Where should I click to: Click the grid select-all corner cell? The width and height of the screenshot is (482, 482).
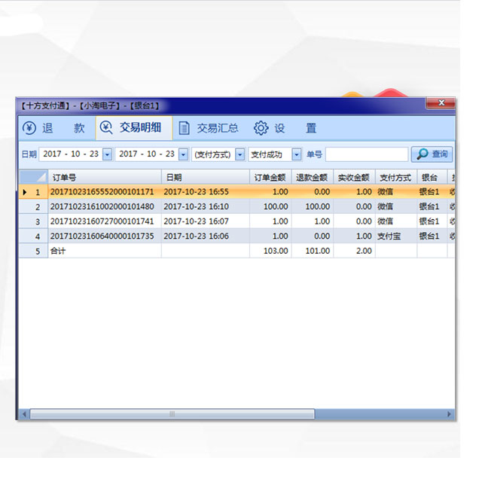33,177
